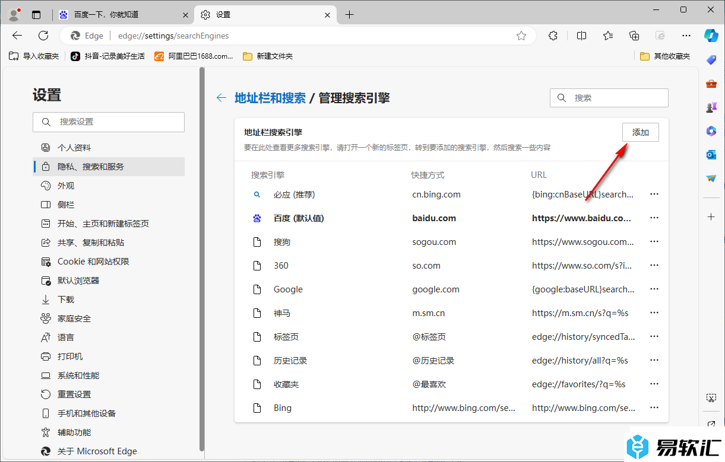
Task: Open more options for 360 row
Action: pyautogui.click(x=654, y=265)
